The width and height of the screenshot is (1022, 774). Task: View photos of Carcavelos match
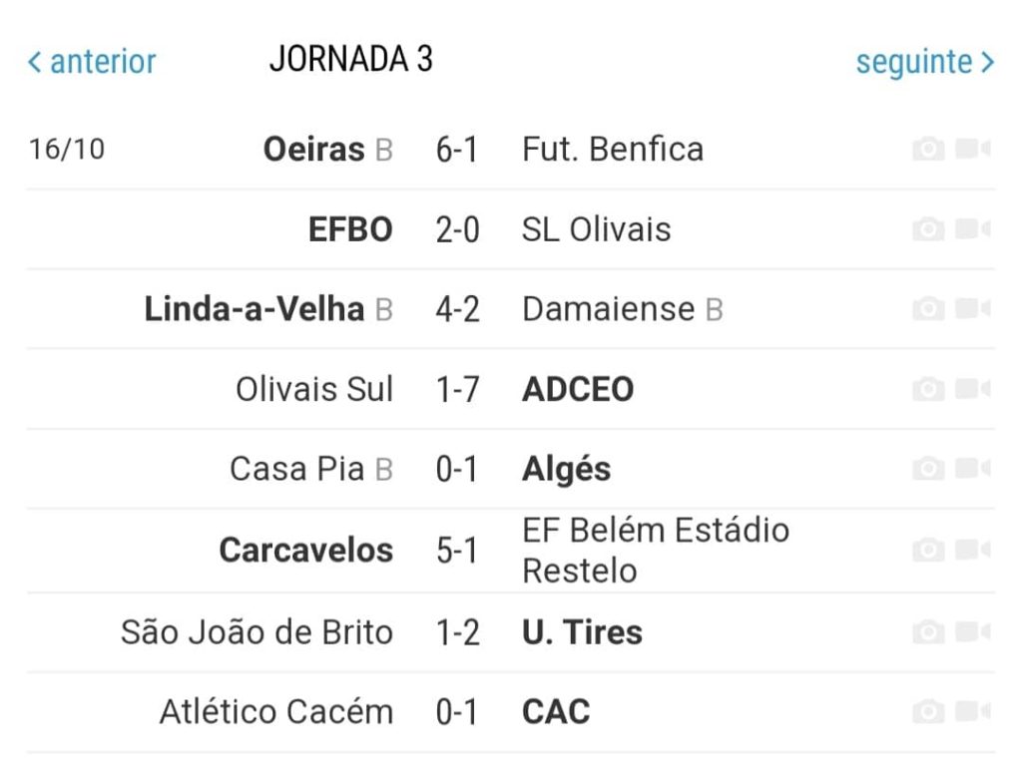pos(929,551)
